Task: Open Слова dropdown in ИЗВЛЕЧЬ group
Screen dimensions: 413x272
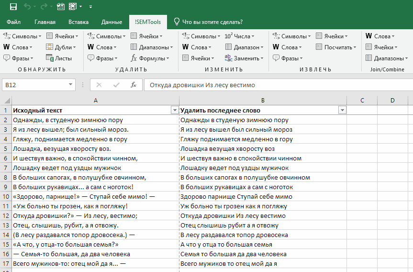Action: click(x=287, y=47)
